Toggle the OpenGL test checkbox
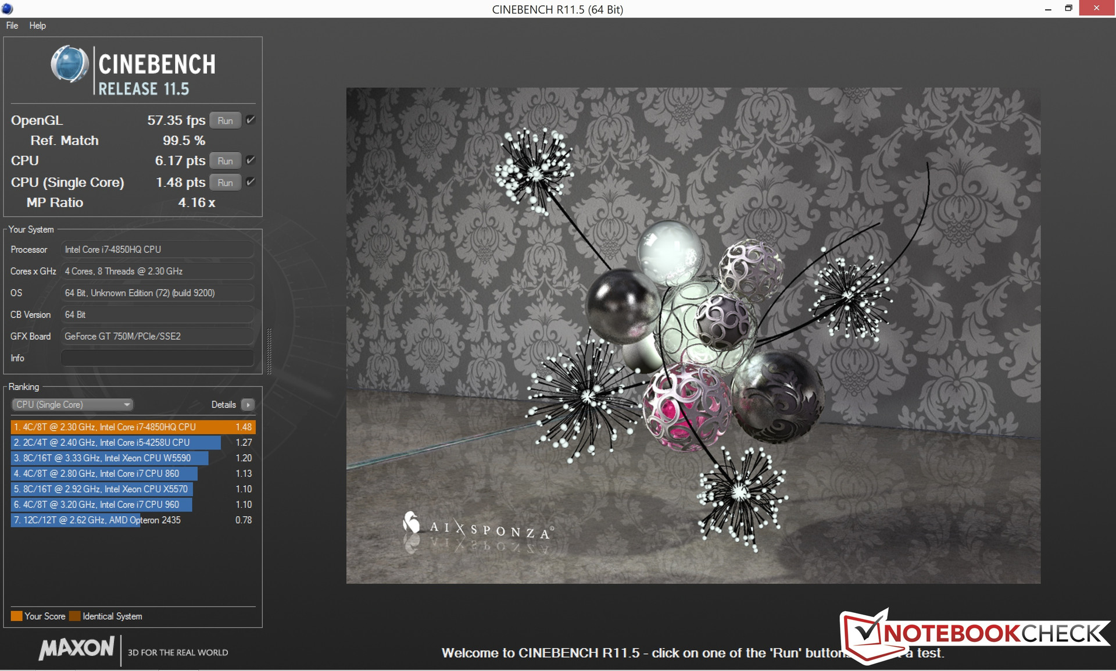This screenshot has width=1116, height=671. 251,120
